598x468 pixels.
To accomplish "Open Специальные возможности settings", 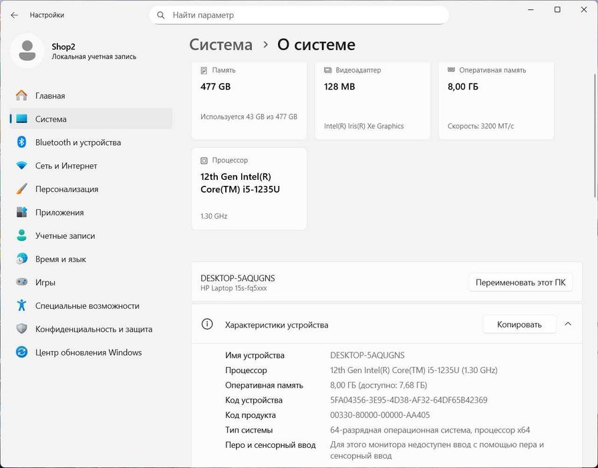I will (x=91, y=306).
